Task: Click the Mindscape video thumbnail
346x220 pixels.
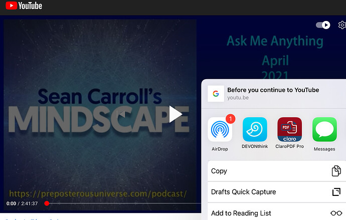Action: click(100, 114)
